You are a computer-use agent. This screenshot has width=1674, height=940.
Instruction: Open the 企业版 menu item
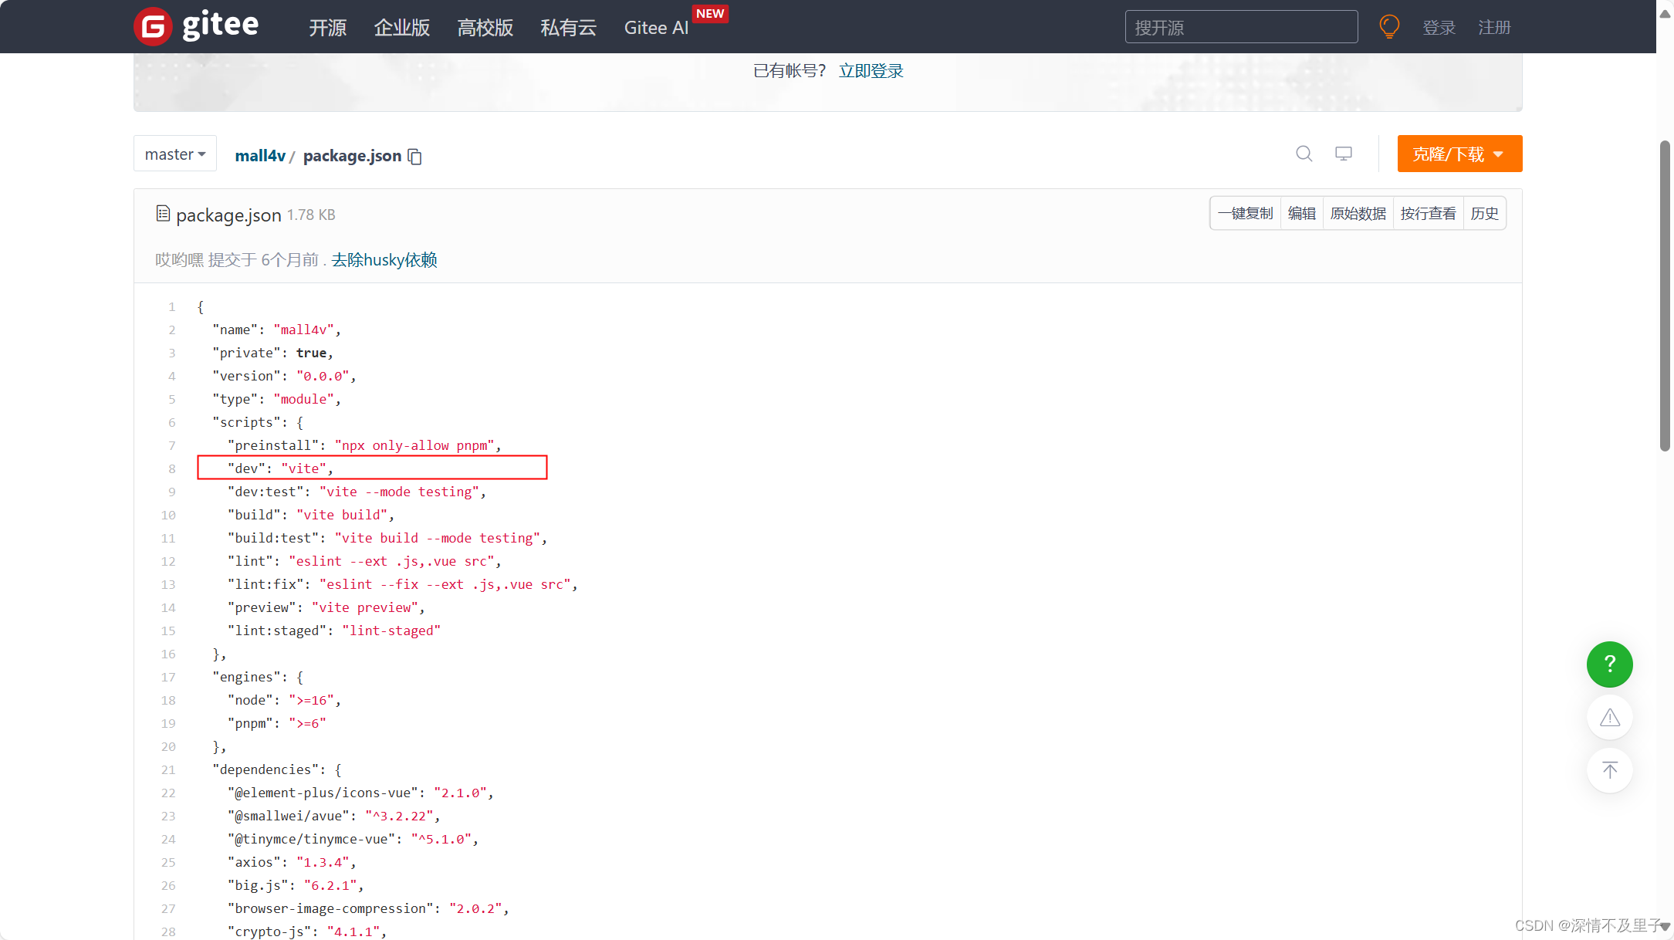click(x=401, y=28)
